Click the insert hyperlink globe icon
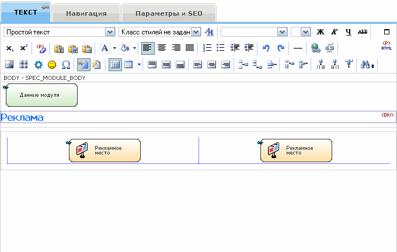 click(316, 48)
